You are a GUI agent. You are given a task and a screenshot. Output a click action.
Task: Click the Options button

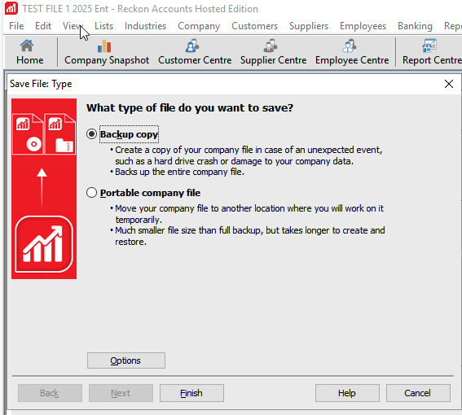point(126,360)
